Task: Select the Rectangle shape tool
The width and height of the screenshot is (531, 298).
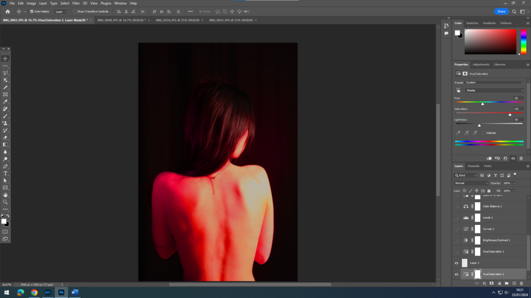Action: click(5, 188)
